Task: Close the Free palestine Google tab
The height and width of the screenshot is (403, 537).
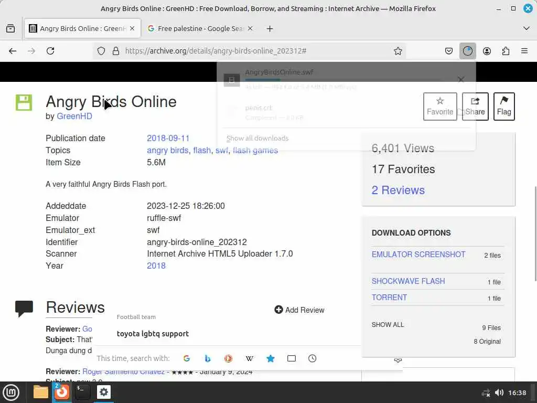Action: [x=250, y=28]
